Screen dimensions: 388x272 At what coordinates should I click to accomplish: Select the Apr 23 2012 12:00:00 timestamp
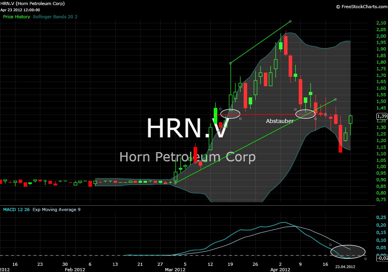20,10
